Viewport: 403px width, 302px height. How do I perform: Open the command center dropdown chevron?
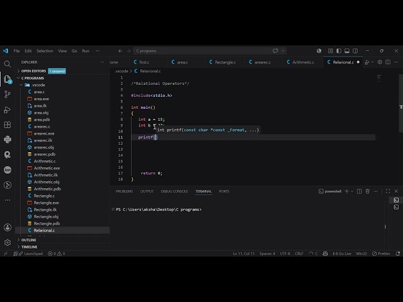283,51
